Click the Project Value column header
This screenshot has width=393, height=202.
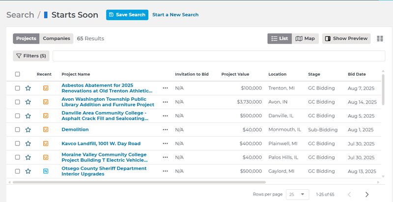[235, 74]
